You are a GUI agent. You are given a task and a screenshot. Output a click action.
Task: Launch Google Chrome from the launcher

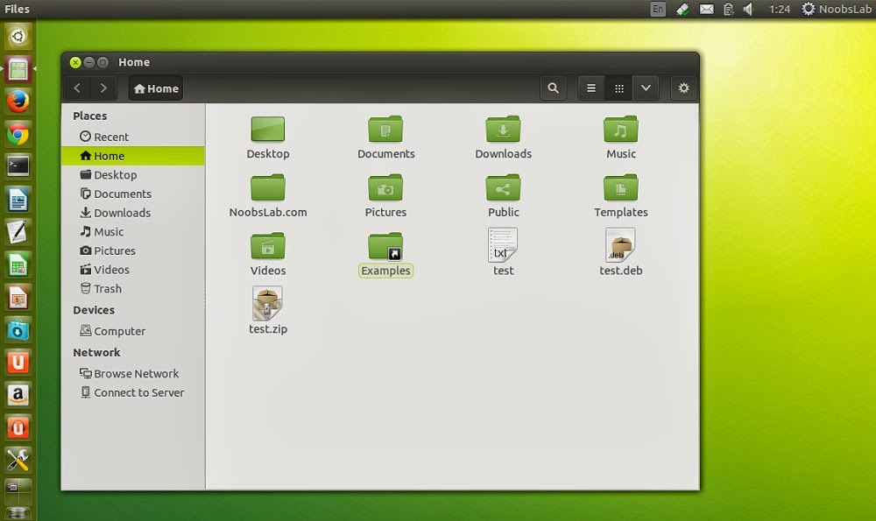click(18, 135)
